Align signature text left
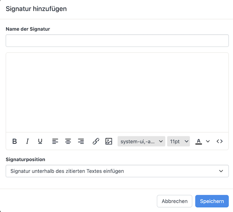Viewport: 233px width, 212px height. point(55,141)
